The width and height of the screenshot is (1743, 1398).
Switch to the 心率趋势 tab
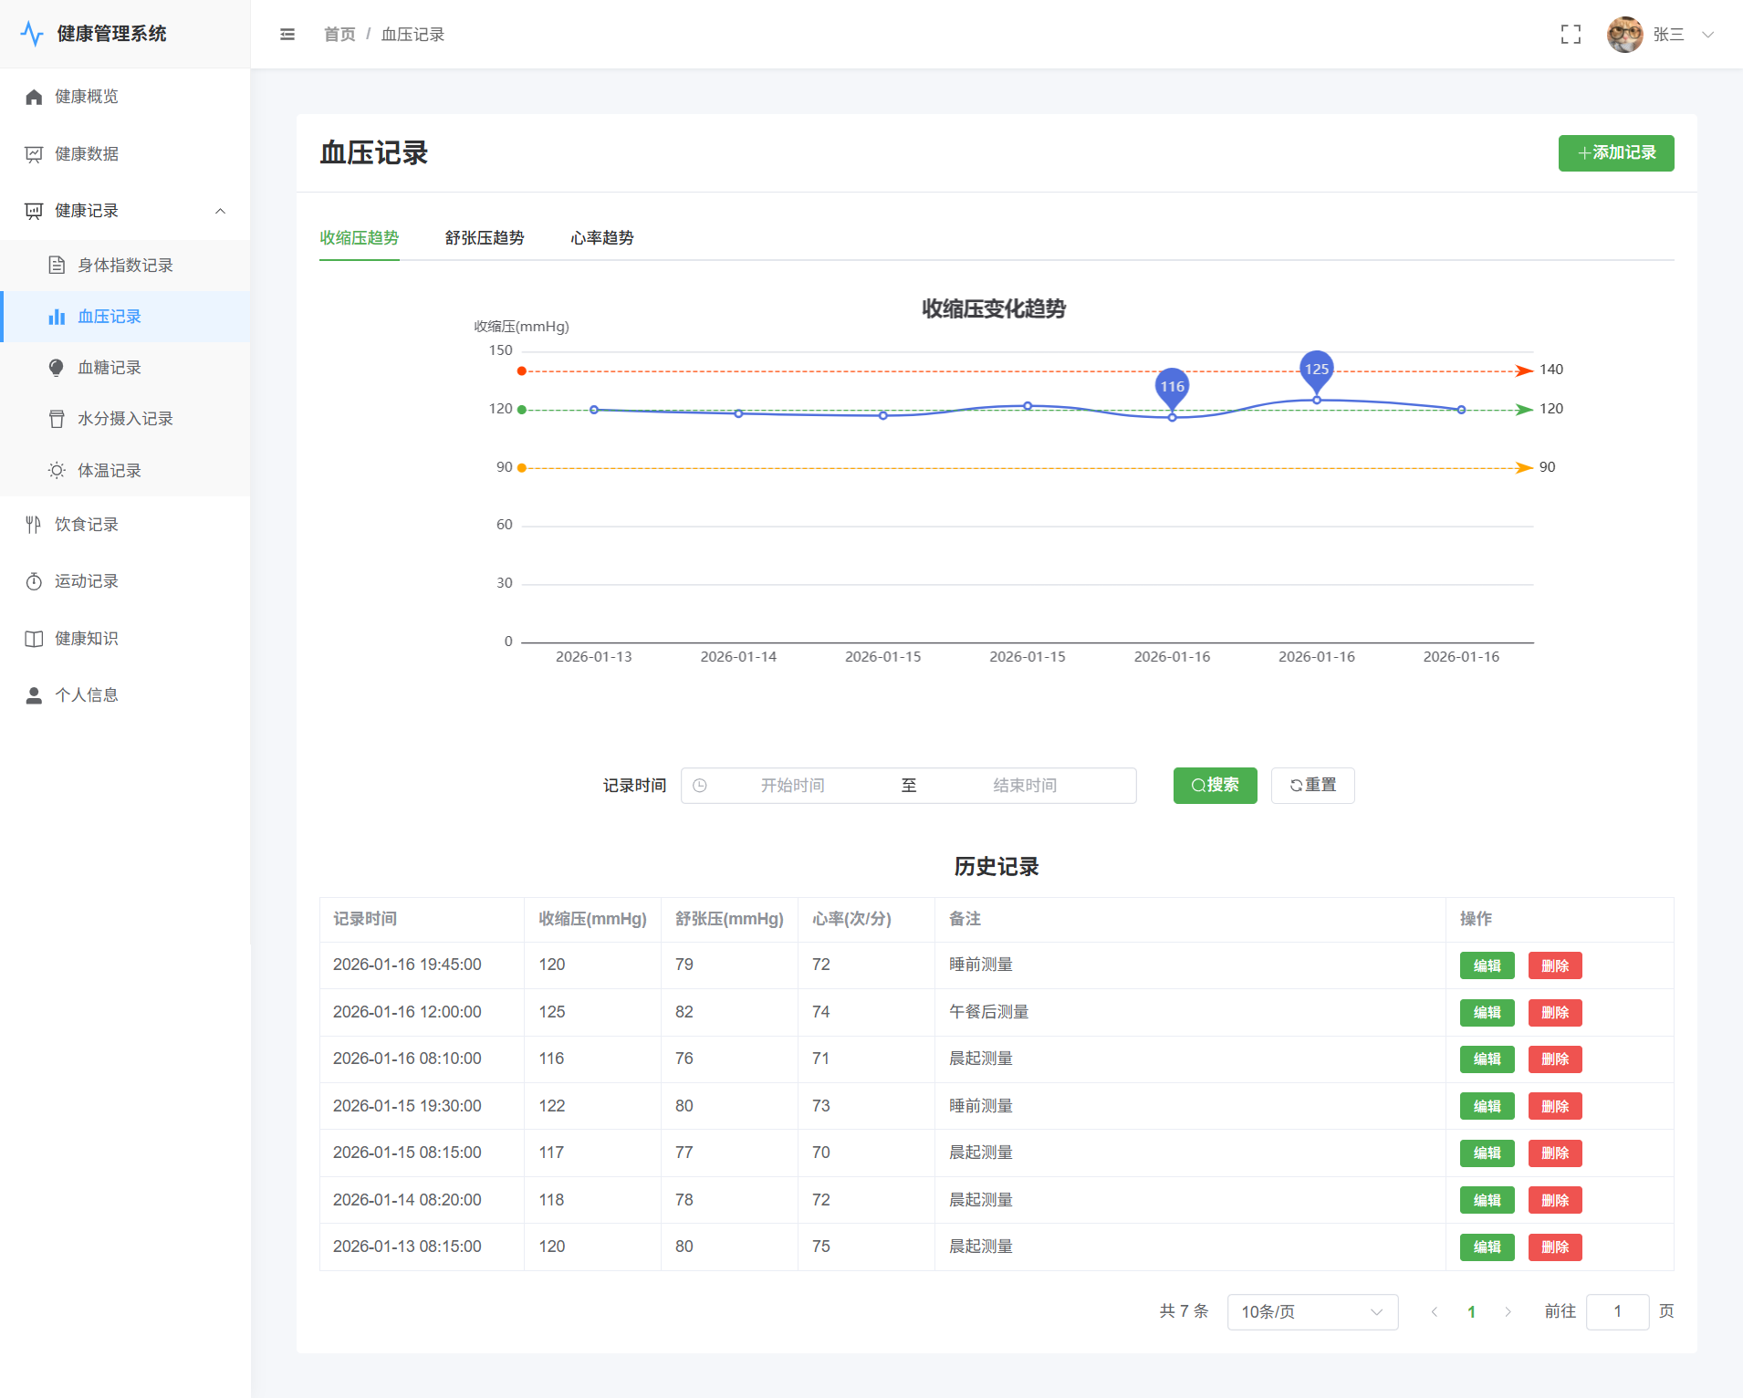(x=602, y=238)
